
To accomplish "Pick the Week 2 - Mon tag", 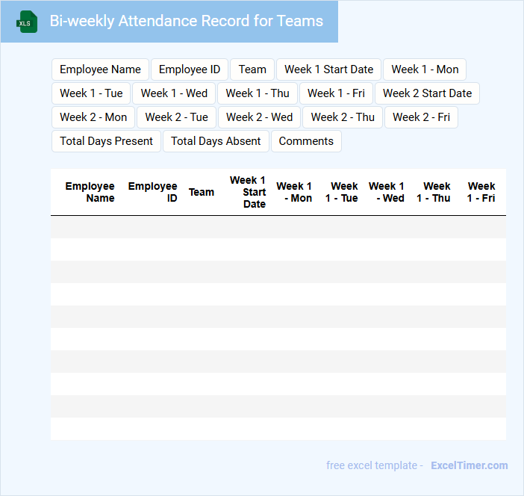I will tap(93, 117).
